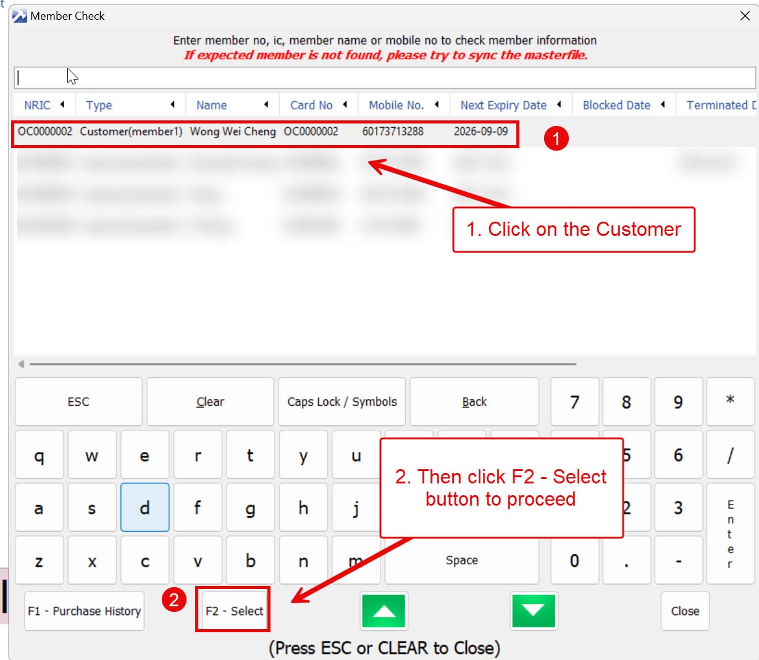Click the green down arrow button
The image size is (759, 660).
(534, 611)
